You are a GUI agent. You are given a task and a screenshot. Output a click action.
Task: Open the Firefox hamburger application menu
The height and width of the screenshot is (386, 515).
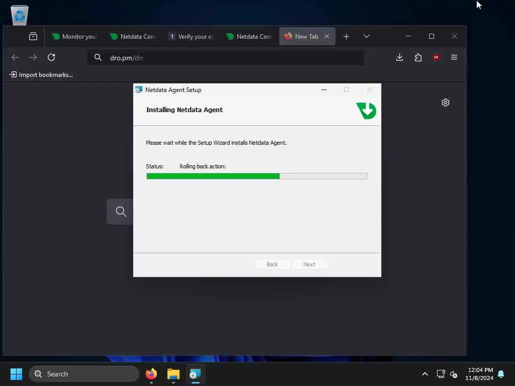[x=454, y=57]
